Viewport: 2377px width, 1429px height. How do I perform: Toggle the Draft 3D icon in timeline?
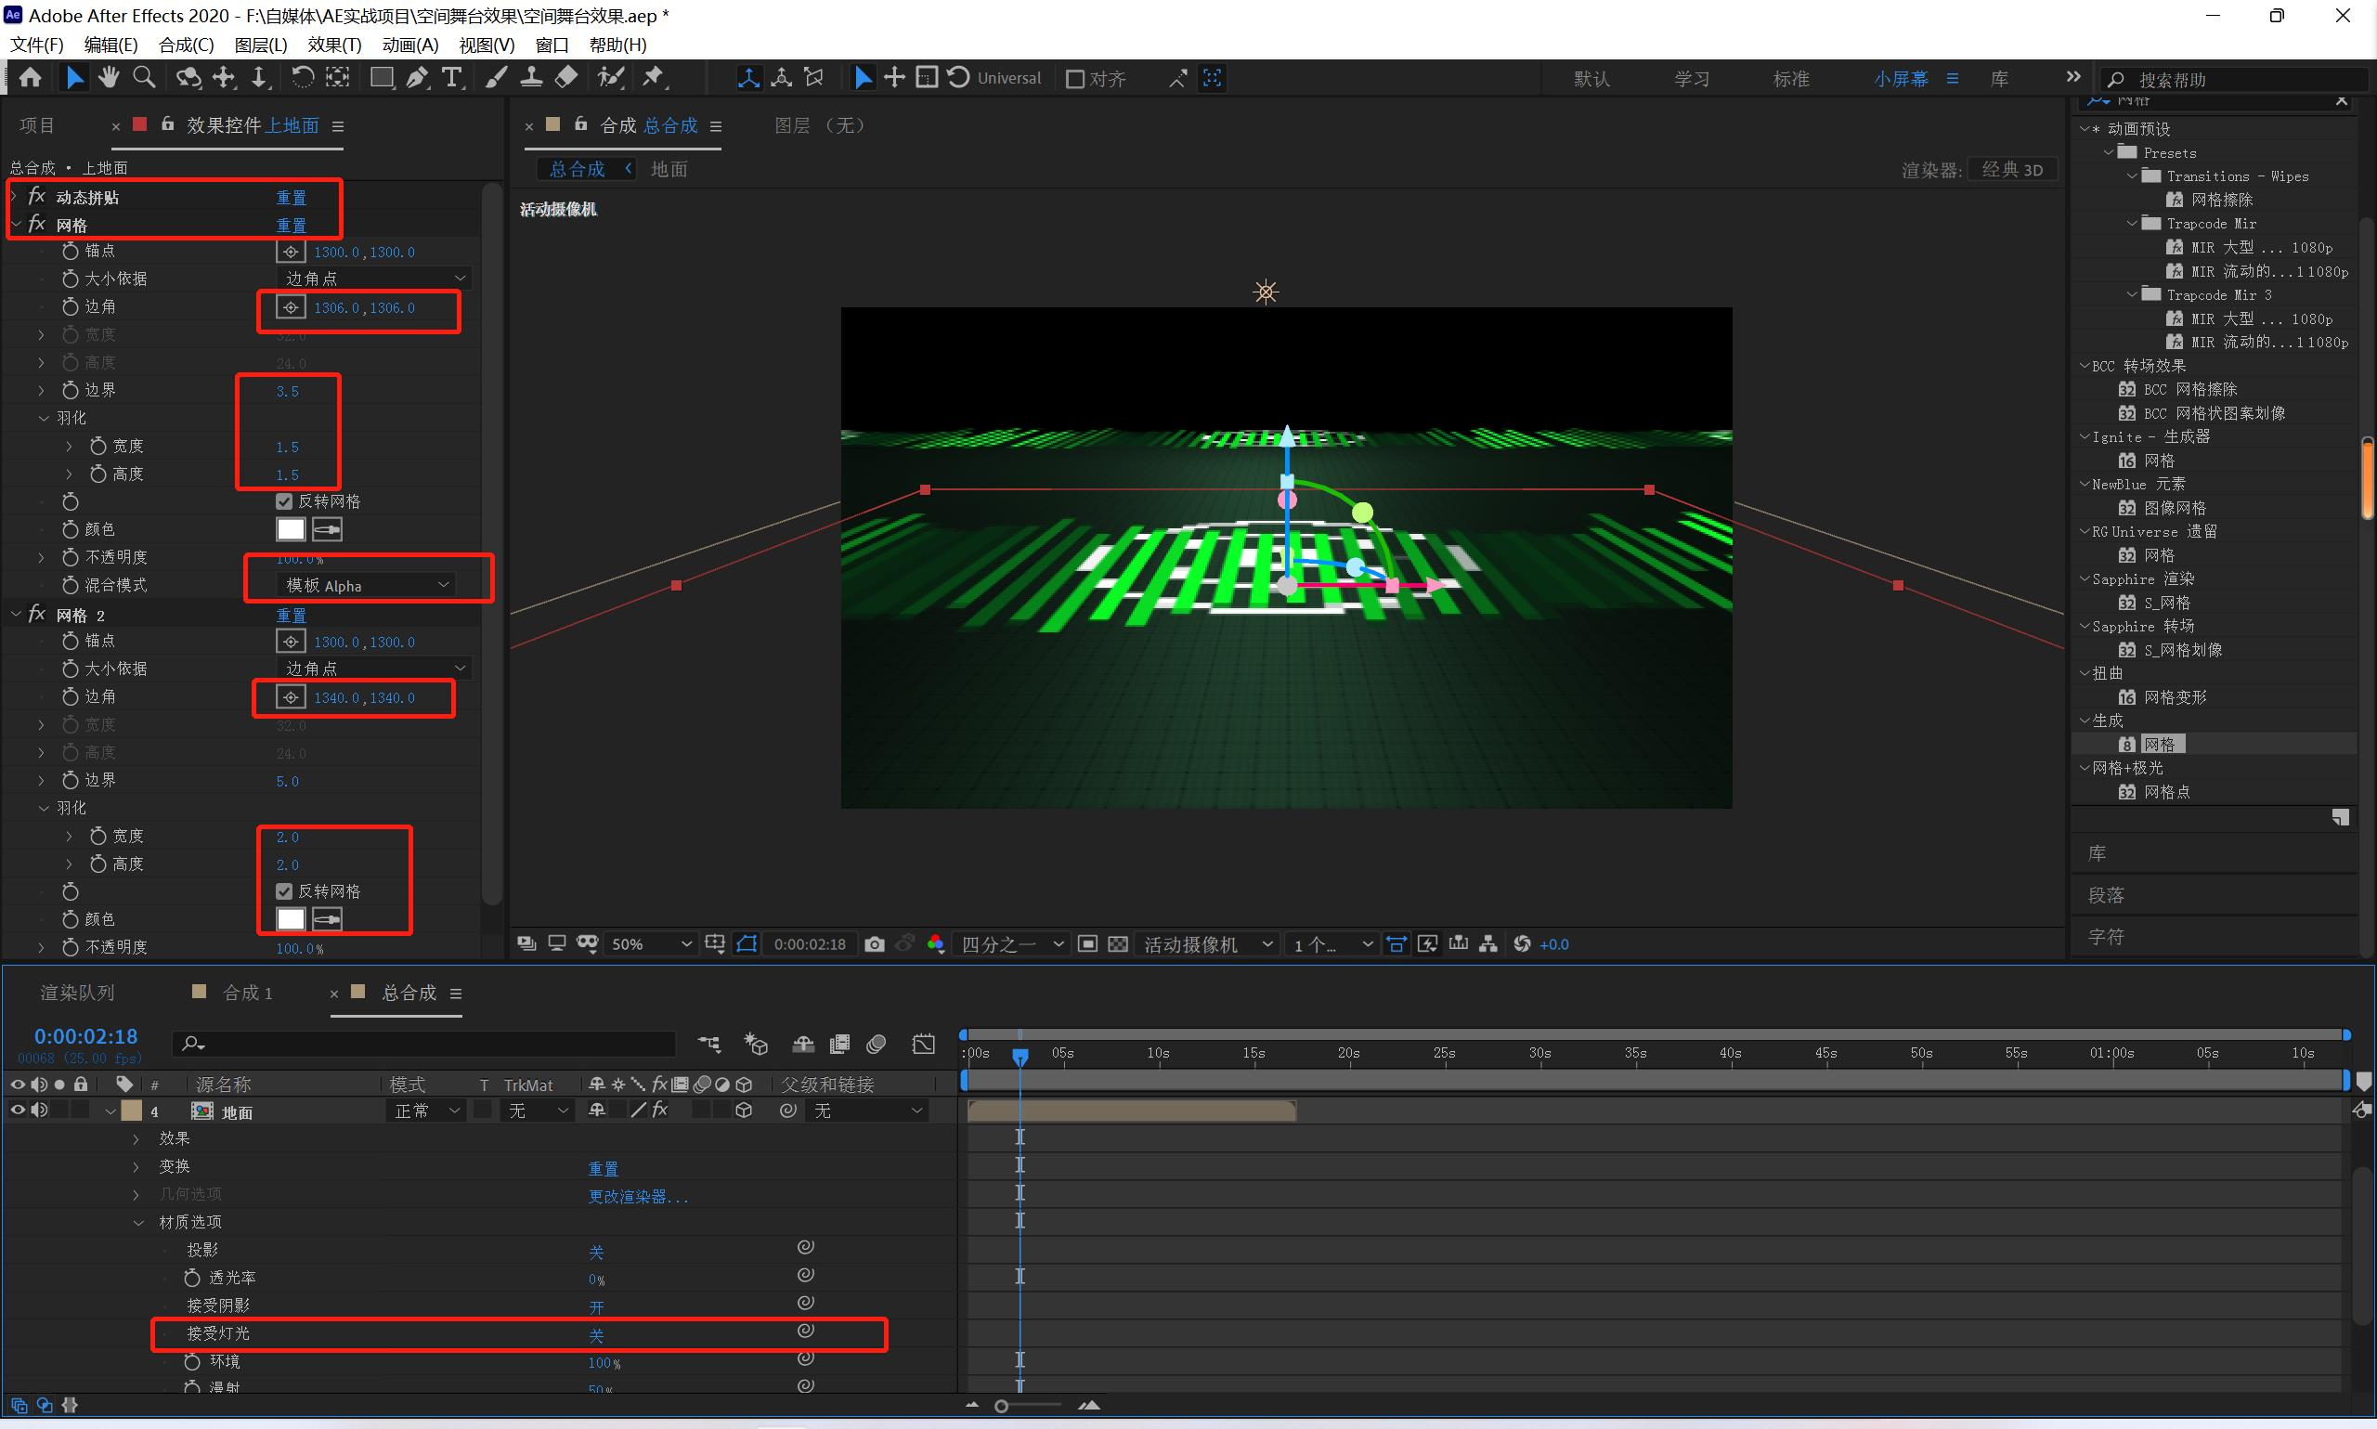click(x=756, y=1044)
